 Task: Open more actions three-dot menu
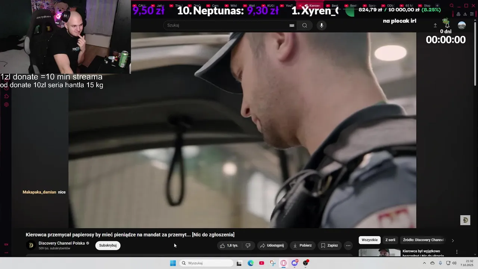point(348,245)
